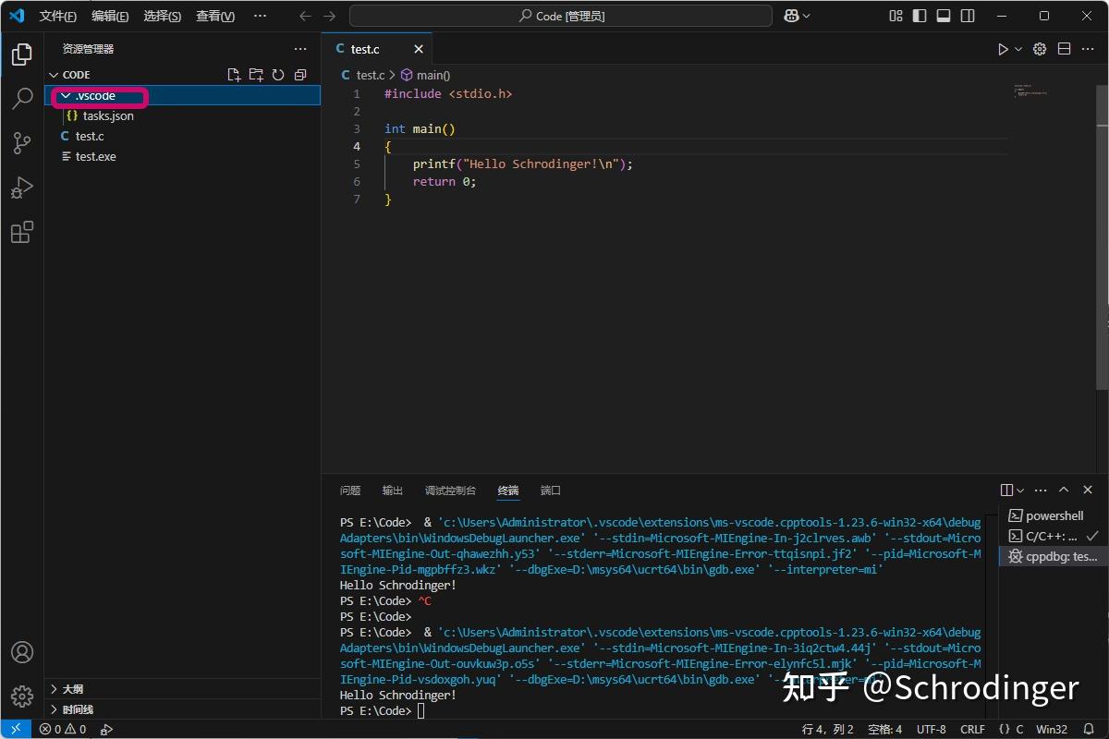
Task: Close the test.c editor tab
Action: [419, 49]
